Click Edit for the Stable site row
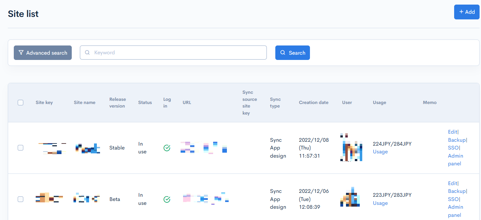Viewport: 481px width, 220px height. point(452,132)
